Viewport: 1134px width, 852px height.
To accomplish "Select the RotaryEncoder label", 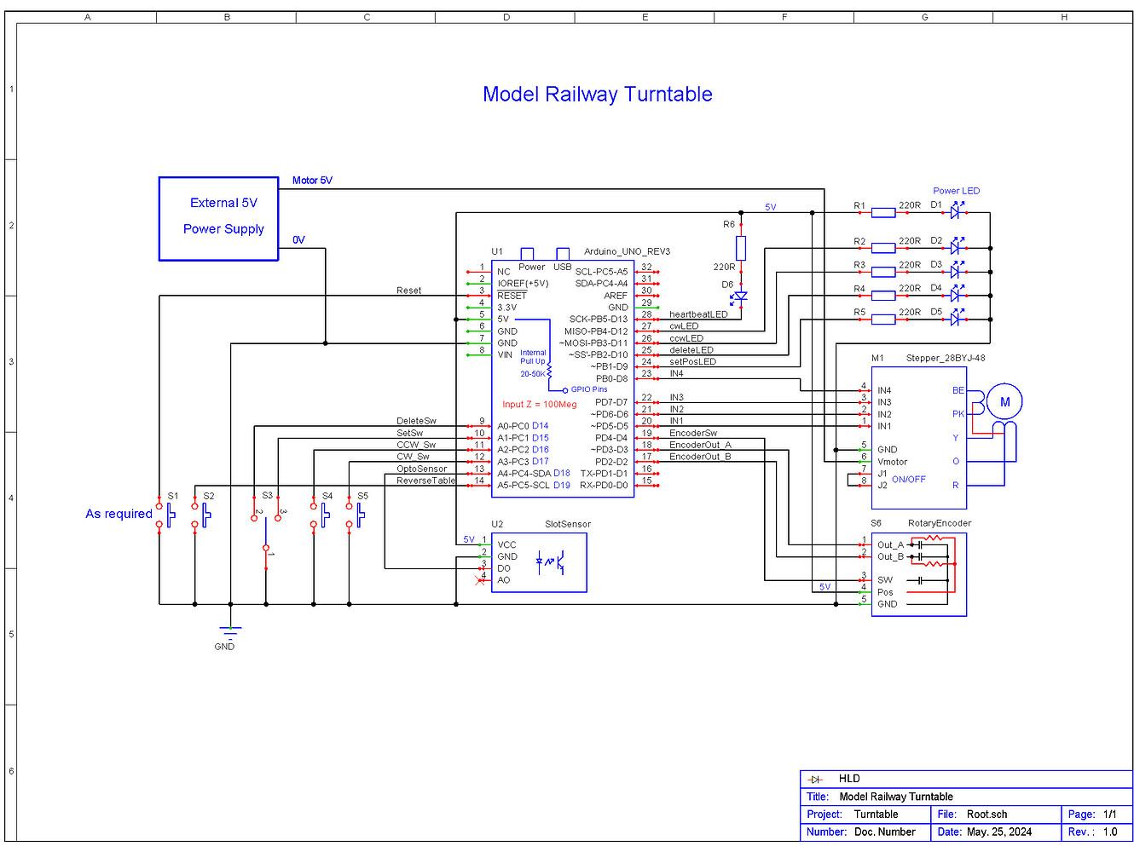I will coord(940,523).
